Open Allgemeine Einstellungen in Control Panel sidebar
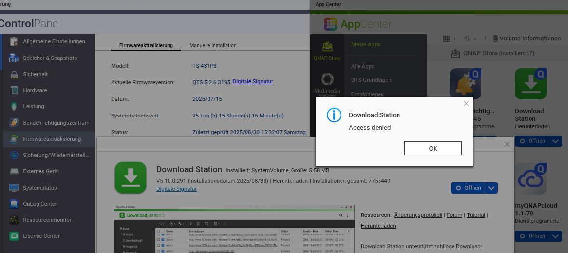The width and height of the screenshot is (568, 253). click(x=49, y=42)
